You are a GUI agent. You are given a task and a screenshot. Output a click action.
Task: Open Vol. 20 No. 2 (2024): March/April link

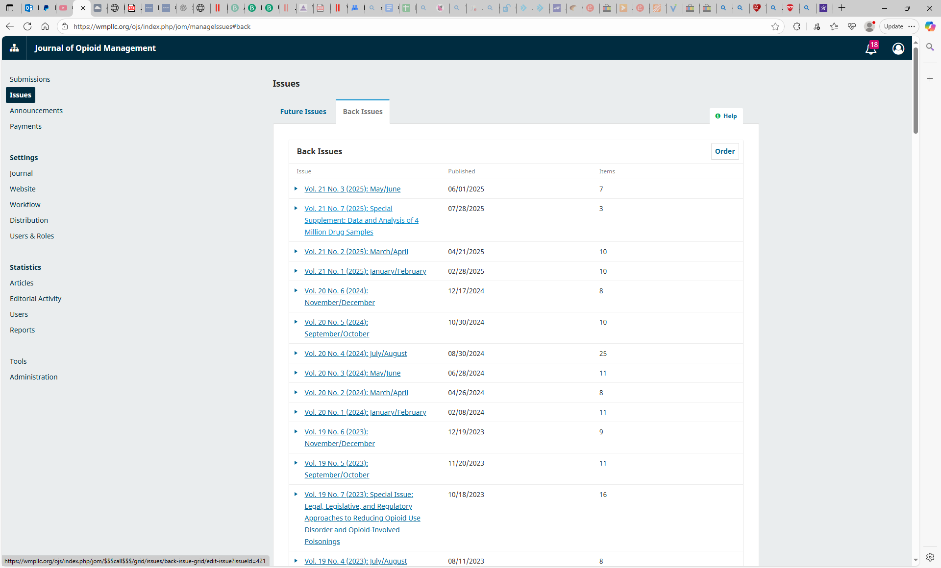(356, 393)
